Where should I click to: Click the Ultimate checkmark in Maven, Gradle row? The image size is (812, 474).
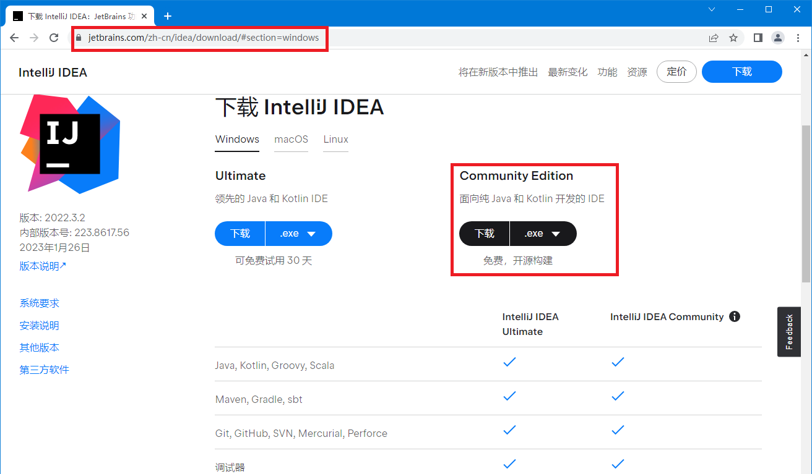click(x=509, y=396)
